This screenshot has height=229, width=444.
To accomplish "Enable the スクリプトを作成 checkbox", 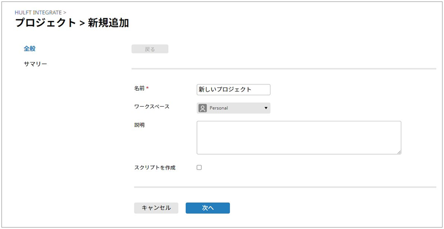I will click(199, 167).
